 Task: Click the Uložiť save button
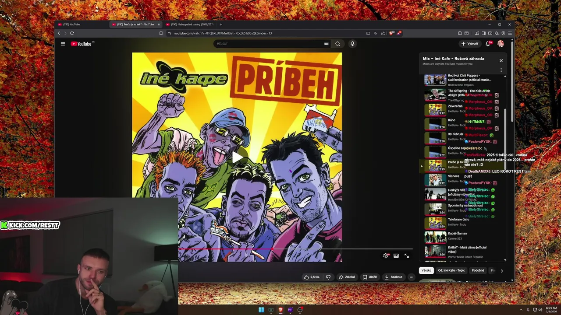pos(369,277)
